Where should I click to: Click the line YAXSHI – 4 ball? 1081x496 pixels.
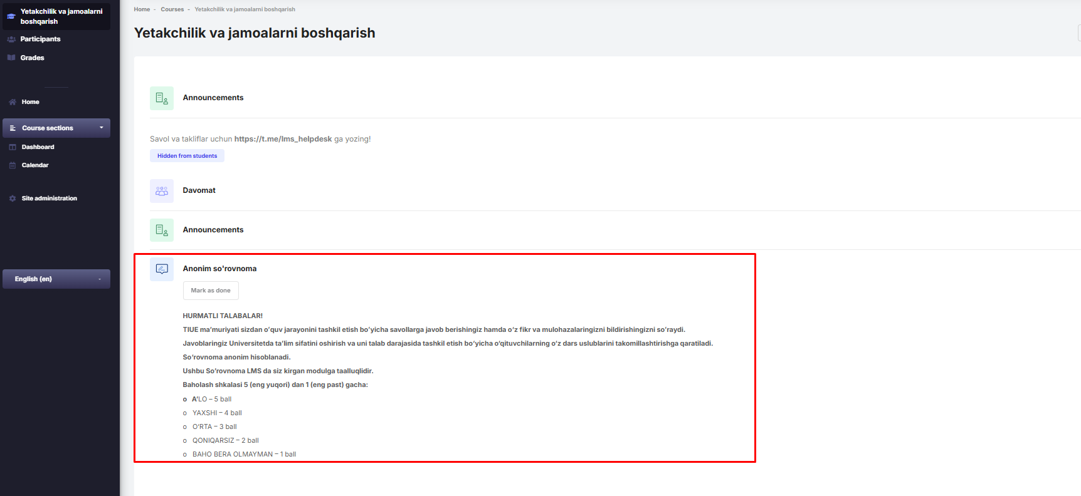(217, 413)
